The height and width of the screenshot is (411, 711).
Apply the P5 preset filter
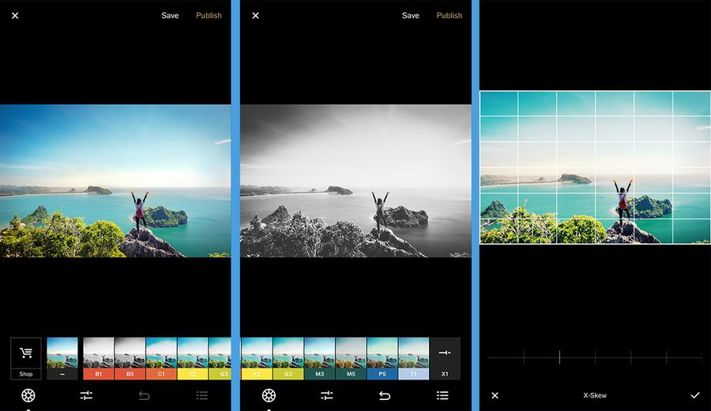(x=382, y=358)
